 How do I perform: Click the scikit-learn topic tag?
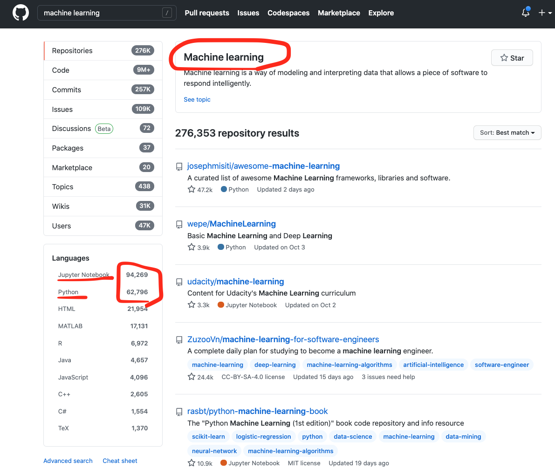tap(208, 437)
